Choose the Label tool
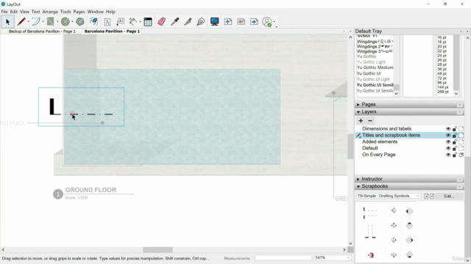Viewport: 471px width, 264px height. point(121,21)
